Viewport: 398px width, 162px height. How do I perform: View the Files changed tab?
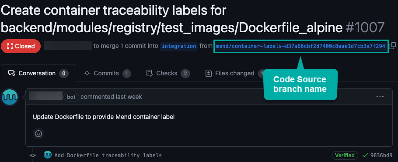click(x=234, y=74)
